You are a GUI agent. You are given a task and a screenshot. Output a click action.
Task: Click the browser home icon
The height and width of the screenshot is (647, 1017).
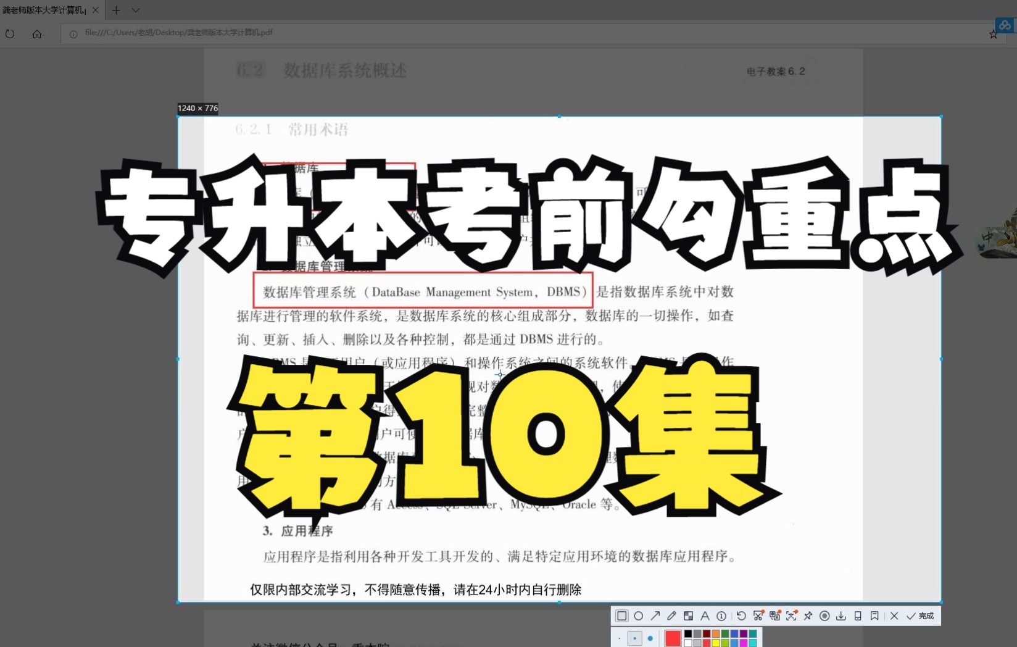37,33
